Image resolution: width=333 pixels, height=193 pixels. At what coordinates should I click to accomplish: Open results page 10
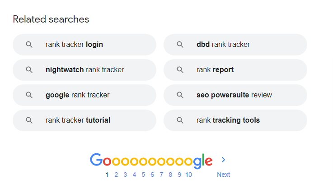pyautogui.click(x=188, y=175)
